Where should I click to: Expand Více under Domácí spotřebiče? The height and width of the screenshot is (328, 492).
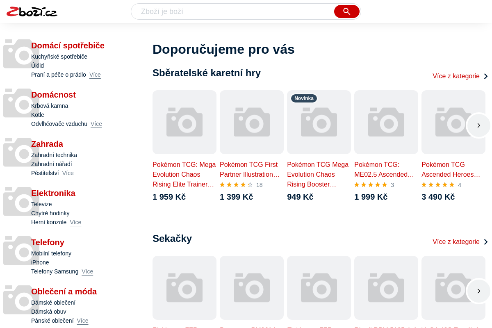pos(95,75)
